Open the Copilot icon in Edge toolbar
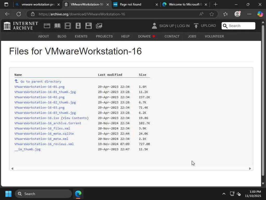The image size is (266, 200). (260, 14)
